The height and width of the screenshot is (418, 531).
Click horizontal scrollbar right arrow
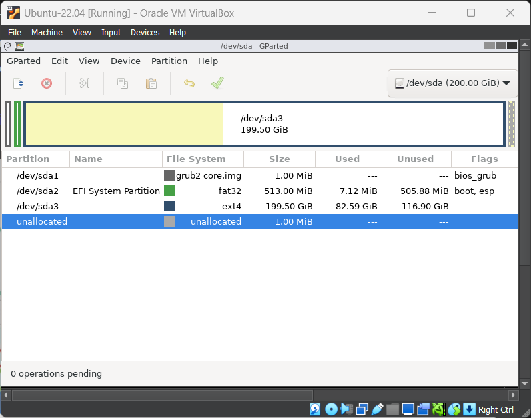513,395
